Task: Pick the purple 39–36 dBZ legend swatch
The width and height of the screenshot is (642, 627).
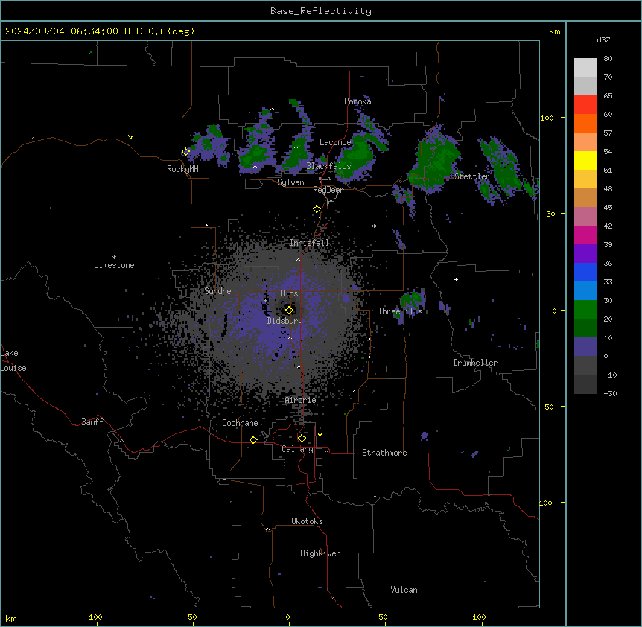Action: tap(585, 254)
